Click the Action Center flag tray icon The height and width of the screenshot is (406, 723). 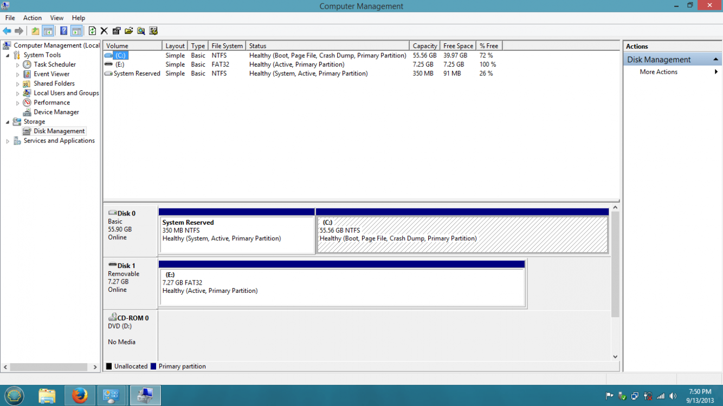[609, 396]
